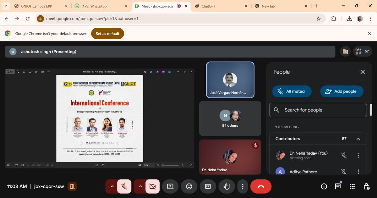Close the People panel
The width and height of the screenshot is (377, 198).
363,72
